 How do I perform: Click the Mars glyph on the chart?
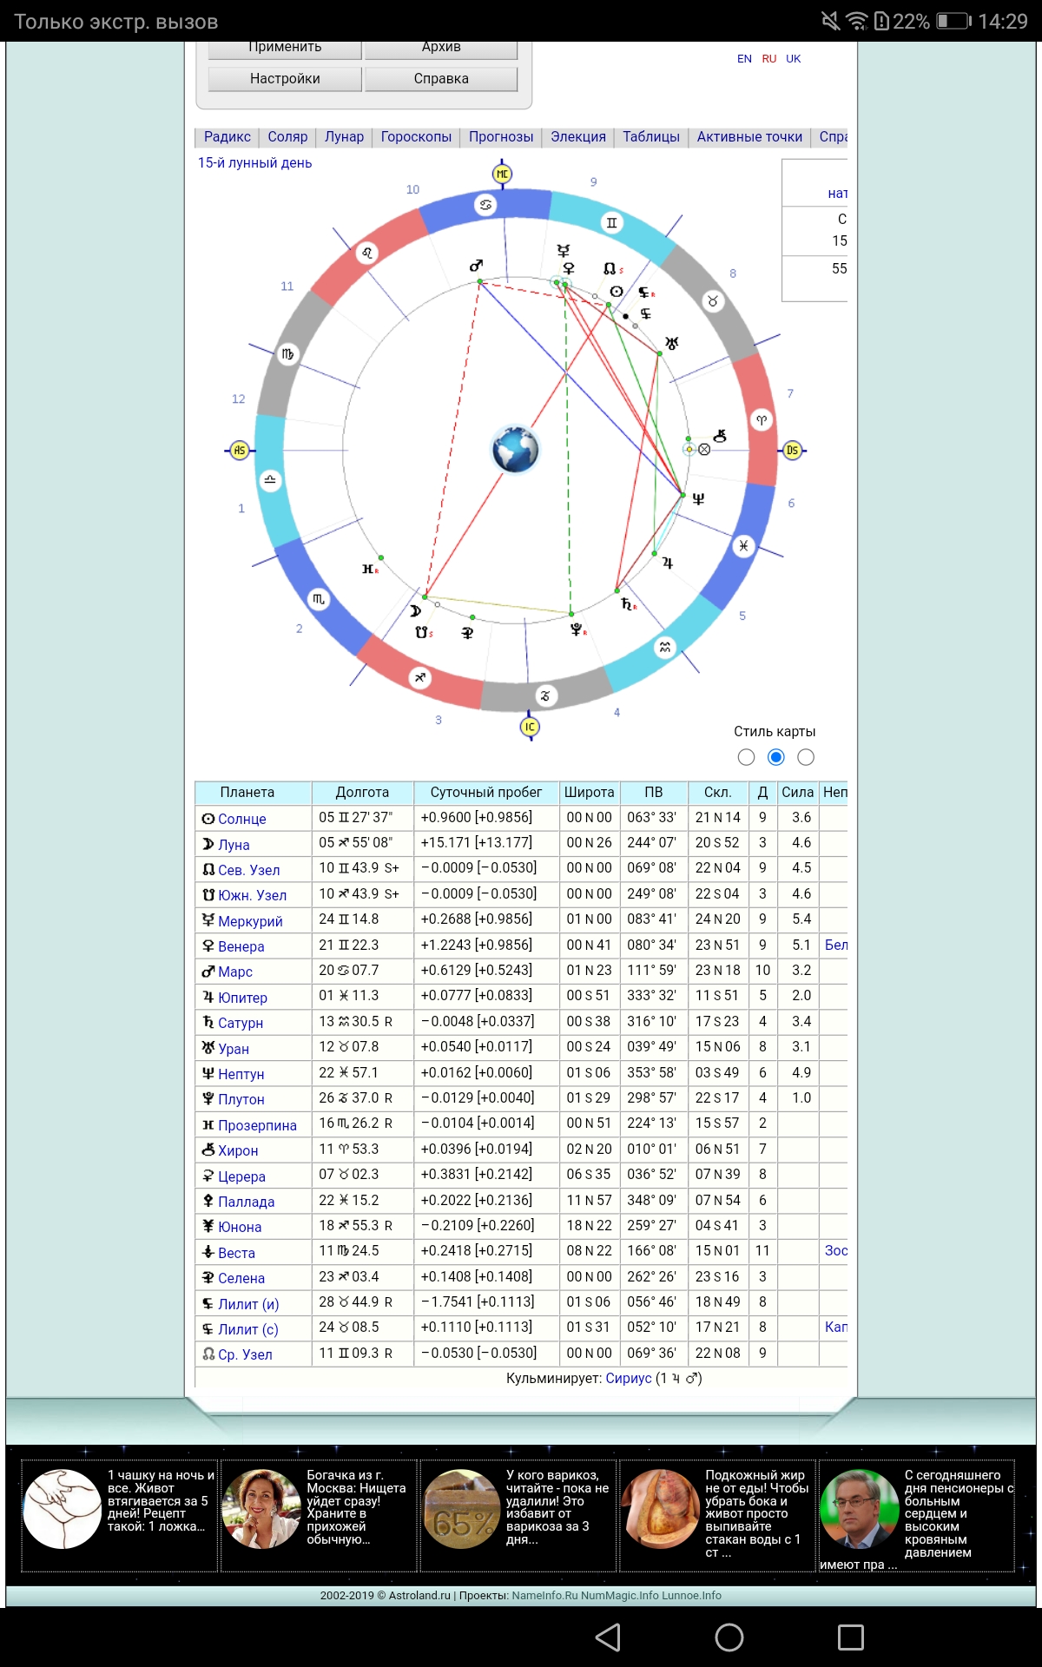(x=476, y=266)
